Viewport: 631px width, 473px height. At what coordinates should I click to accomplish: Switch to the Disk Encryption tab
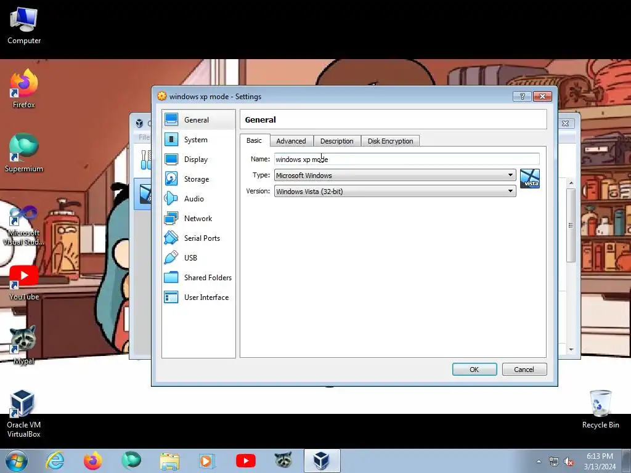pos(390,141)
